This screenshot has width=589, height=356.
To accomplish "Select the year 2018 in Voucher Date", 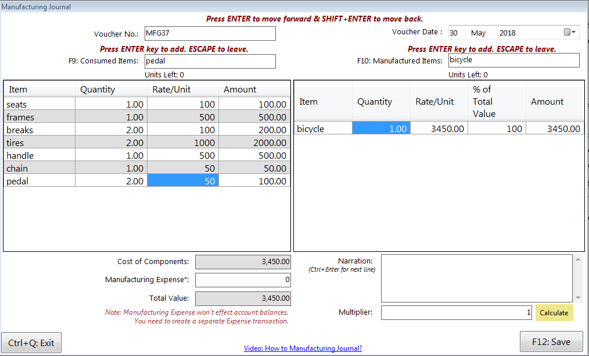I will pyautogui.click(x=507, y=33).
